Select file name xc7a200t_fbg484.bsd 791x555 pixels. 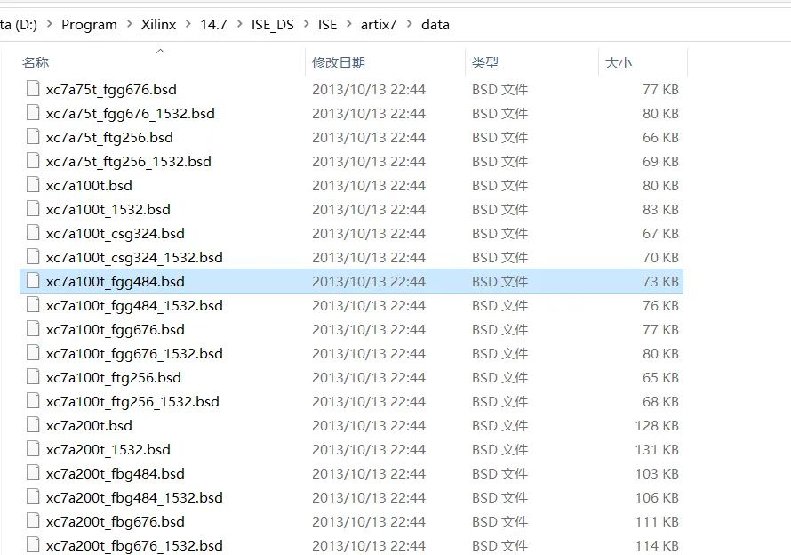tap(115, 473)
